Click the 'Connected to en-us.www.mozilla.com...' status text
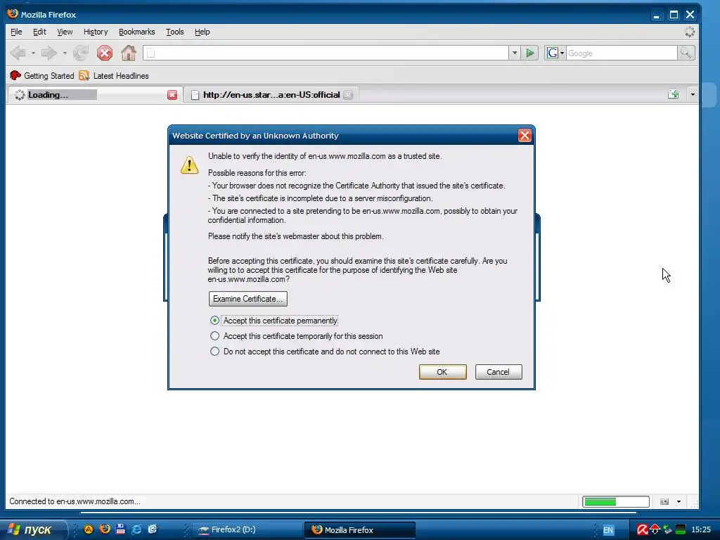This screenshot has height=540, width=720. 75,501
